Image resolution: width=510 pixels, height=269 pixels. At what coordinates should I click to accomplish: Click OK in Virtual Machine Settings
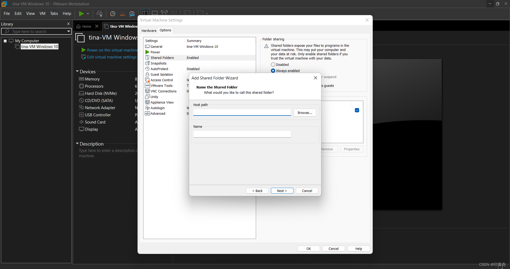coord(309,249)
